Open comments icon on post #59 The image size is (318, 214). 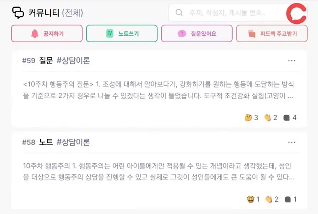click(x=286, y=118)
